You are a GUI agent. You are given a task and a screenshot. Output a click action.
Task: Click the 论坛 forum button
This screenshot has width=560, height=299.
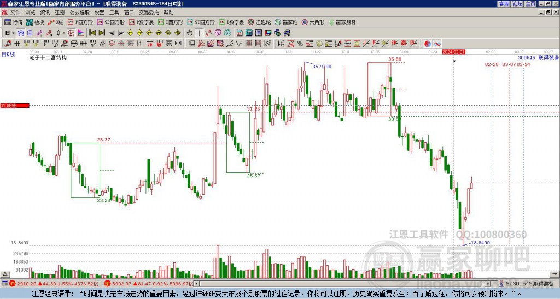coord(517,4)
